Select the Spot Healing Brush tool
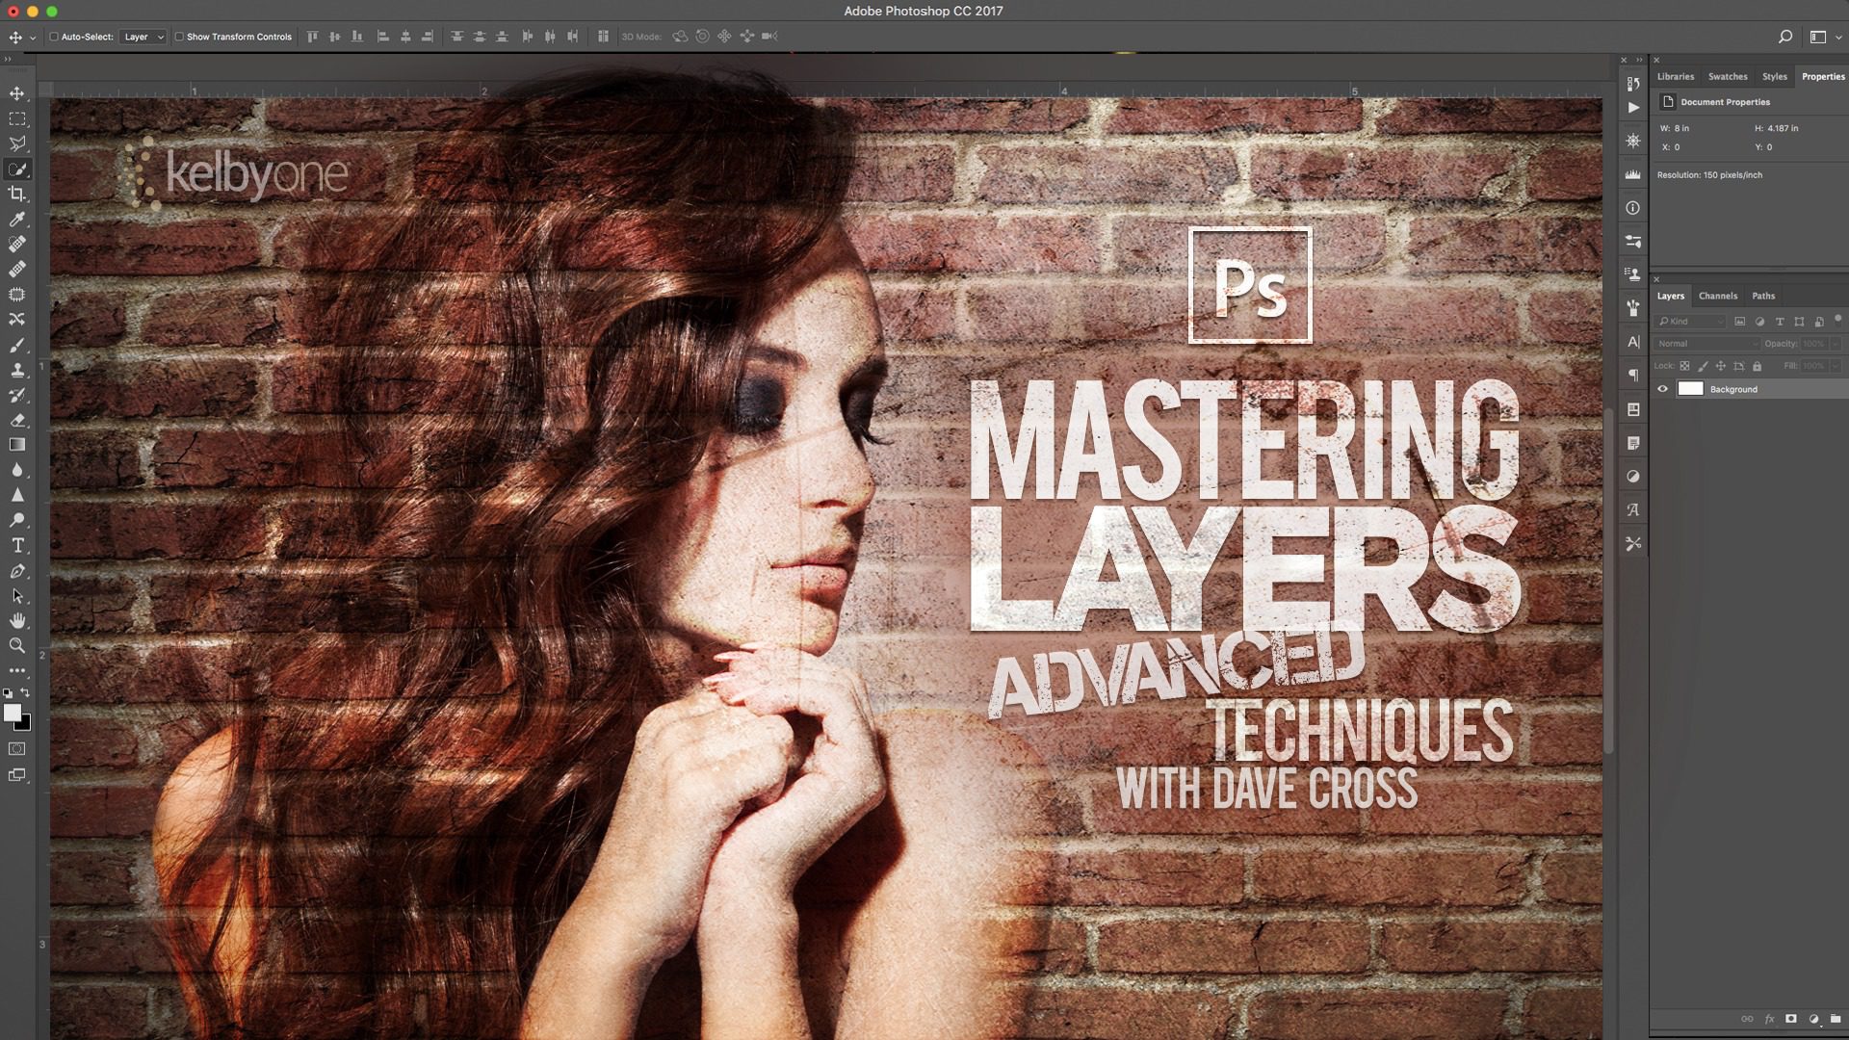The width and height of the screenshot is (1849, 1040). [17, 245]
